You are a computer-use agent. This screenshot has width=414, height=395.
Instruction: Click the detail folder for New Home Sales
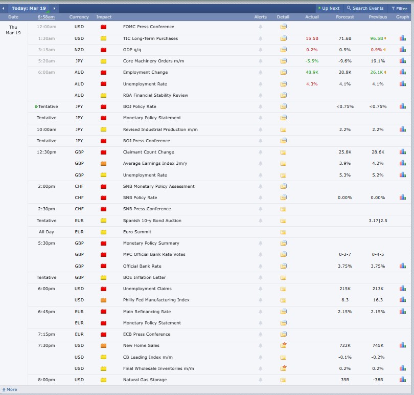(x=283, y=345)
